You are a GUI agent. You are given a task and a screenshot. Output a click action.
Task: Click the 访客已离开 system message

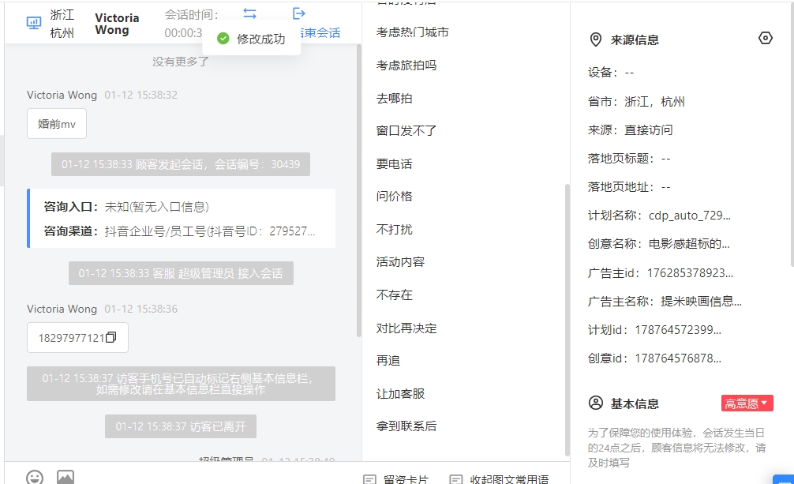[181, 426]
